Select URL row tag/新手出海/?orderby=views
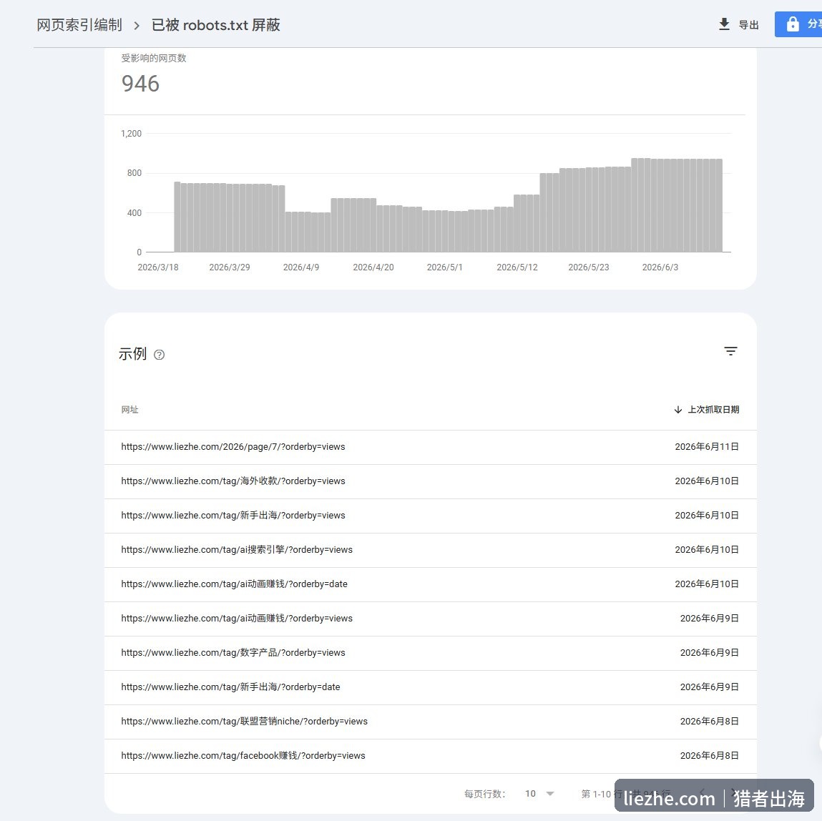Viewport: 822px width, 821px height. pos(431,516)
